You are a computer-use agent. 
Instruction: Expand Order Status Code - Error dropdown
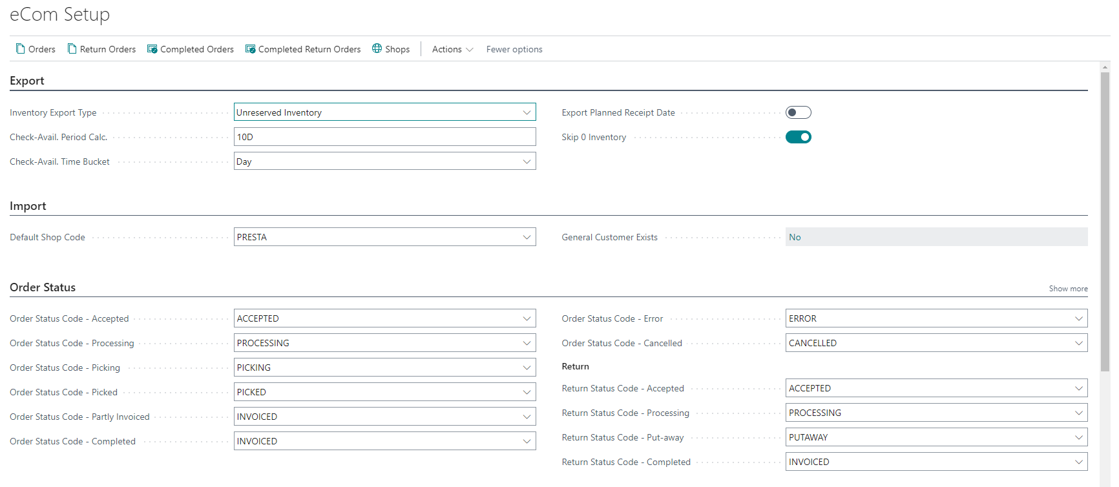(x=1079, y=318)
